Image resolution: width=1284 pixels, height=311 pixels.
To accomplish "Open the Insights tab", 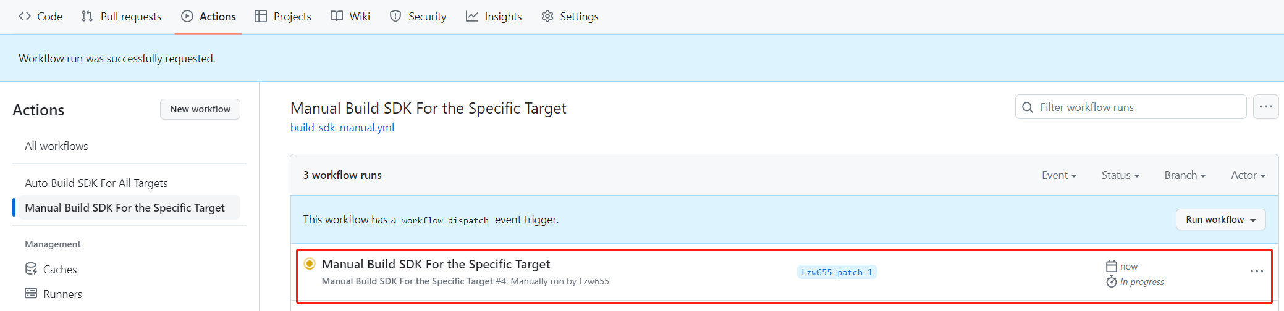I will tap(494, 17).
